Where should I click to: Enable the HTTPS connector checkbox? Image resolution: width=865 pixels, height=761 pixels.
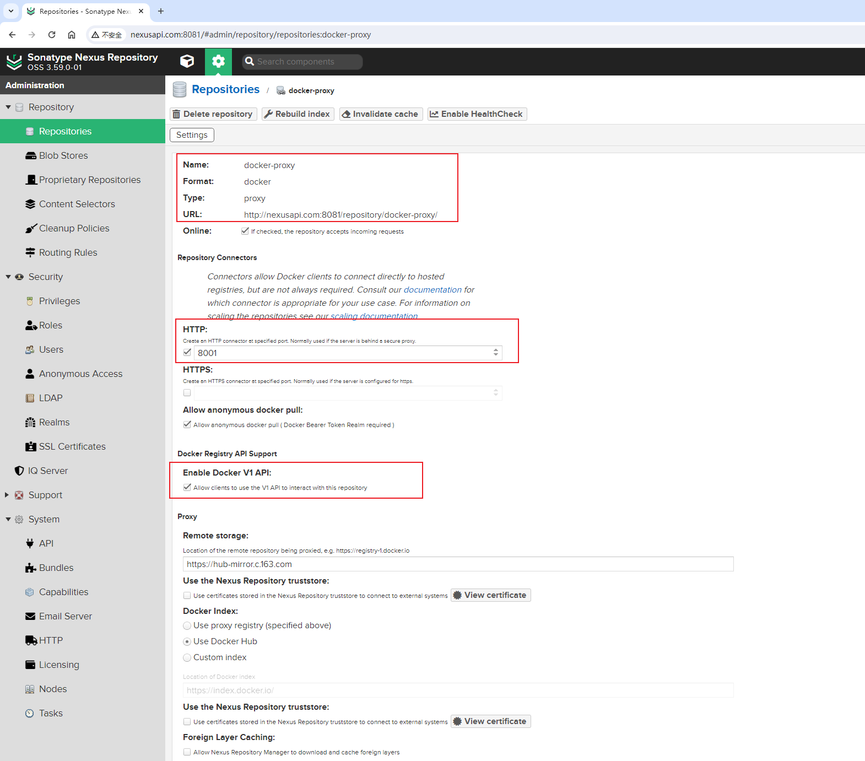click(x=187, y=393)
